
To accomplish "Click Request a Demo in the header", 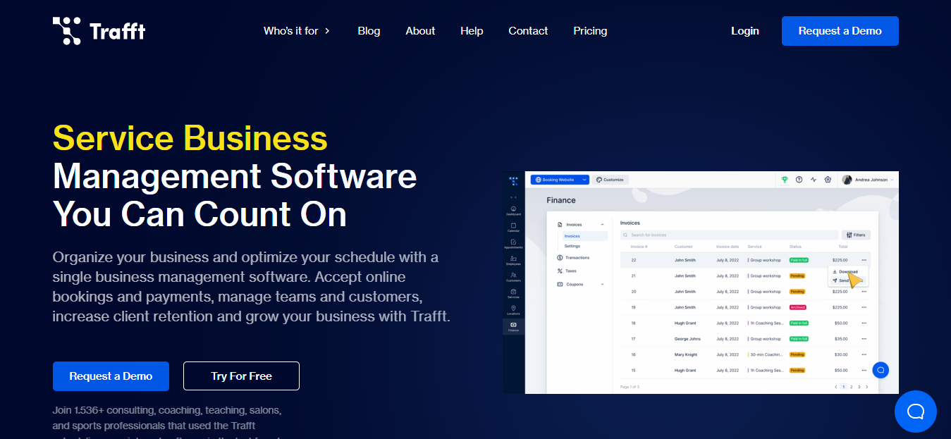I will [x=840, y=31].
